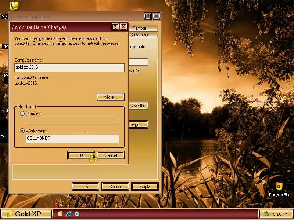
Task: Open help in System Properties title bar
Action: tap(148, 16)
